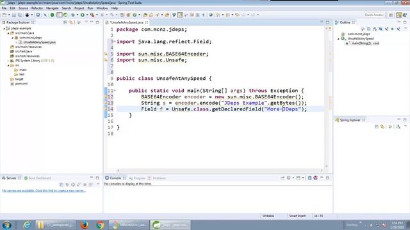Collapse the jdeps-example project node
410x230 pixels.
point(4,28)
